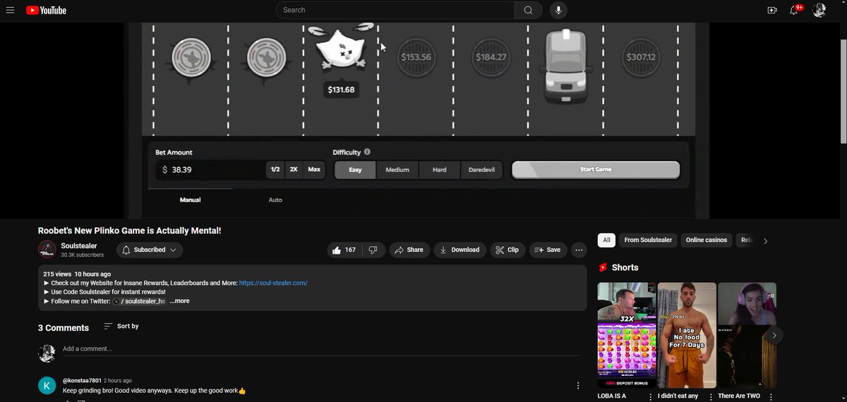Viewport: 847px width, 402px height.
Task: Download the video
Action: point(459,250)
